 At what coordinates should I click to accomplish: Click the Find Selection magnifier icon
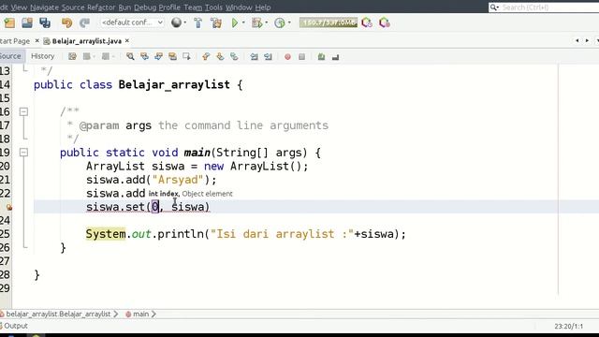pos(130,56)
